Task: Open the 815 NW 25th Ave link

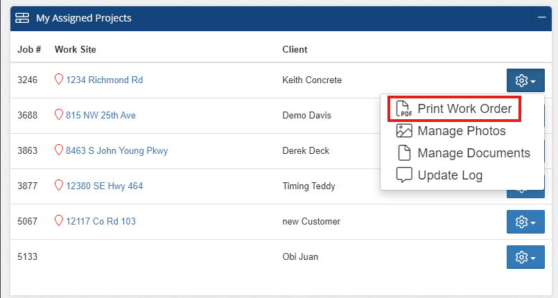Action: (101, 115)
